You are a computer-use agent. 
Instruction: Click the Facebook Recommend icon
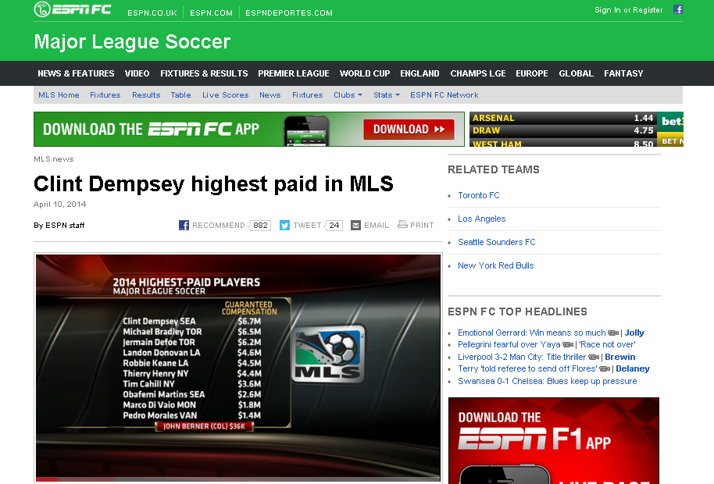(184, 225)
